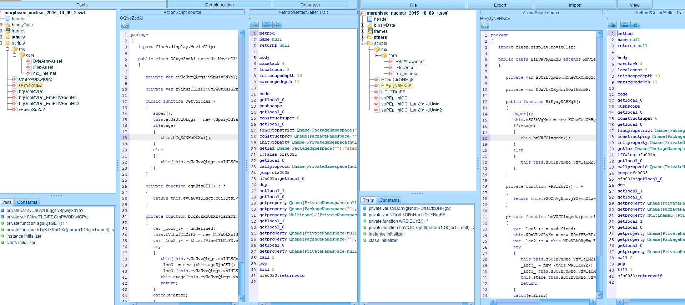The height and width of the screenshot is (305, 685).
Task: Expand others in the right SWF tree
Action: (363, 37)
